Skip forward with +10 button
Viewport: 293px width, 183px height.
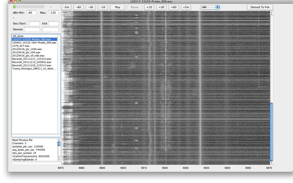(149, 7)
